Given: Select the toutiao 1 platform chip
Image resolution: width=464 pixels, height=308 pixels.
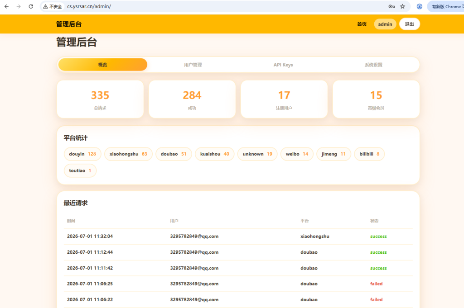Looking at the screenshot, I should 80,171.
